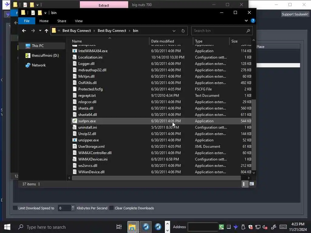Open Explorer help with the question mark icon
This screenshot has width=311, height=233.
tap(253, 21)
